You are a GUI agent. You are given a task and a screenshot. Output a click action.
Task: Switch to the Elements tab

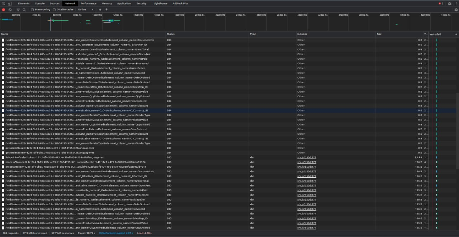pos(24,4)
